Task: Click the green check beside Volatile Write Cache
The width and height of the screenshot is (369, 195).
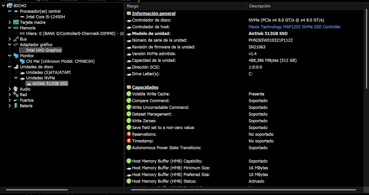Action: click(x=129, y=94)
